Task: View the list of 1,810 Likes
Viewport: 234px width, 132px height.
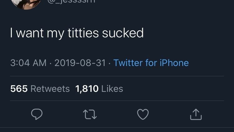Action: click(x=99, y=89)
